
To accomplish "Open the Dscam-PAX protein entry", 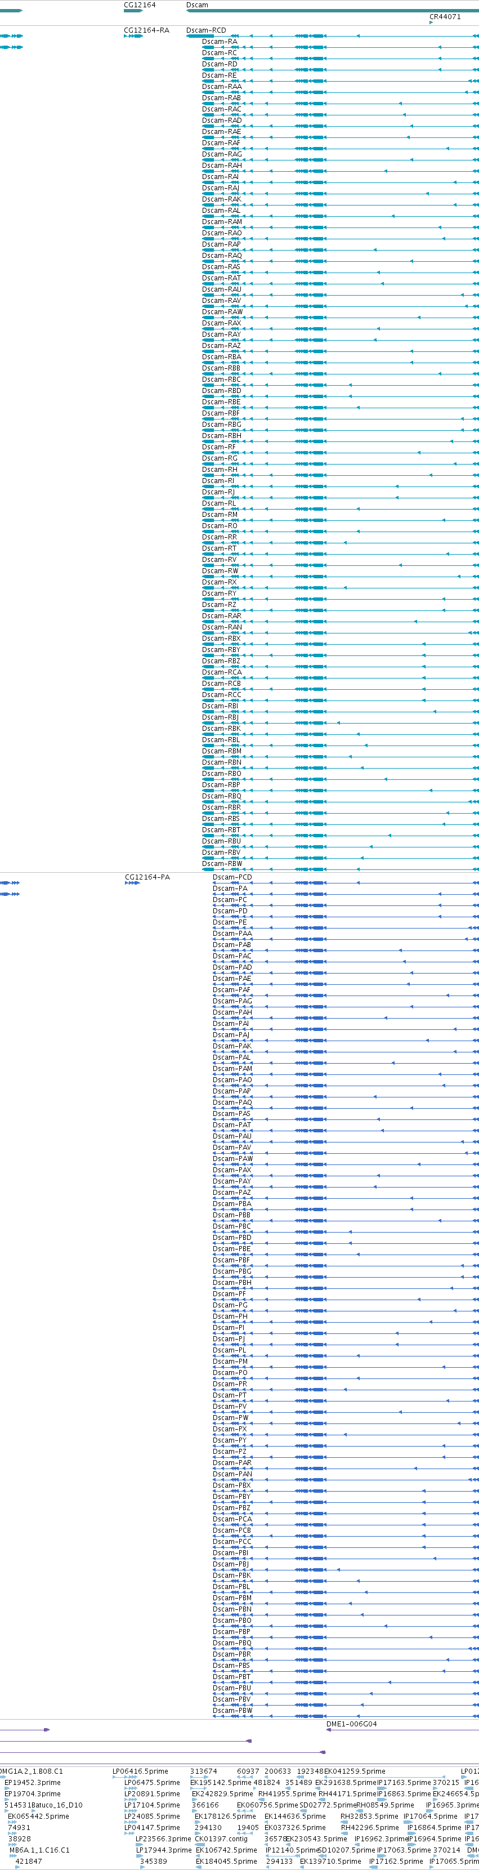I will tap(232, 1170).
